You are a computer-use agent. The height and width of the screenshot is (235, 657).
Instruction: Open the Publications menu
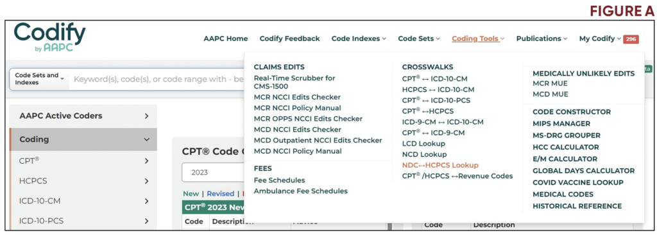tap(542, 39)
